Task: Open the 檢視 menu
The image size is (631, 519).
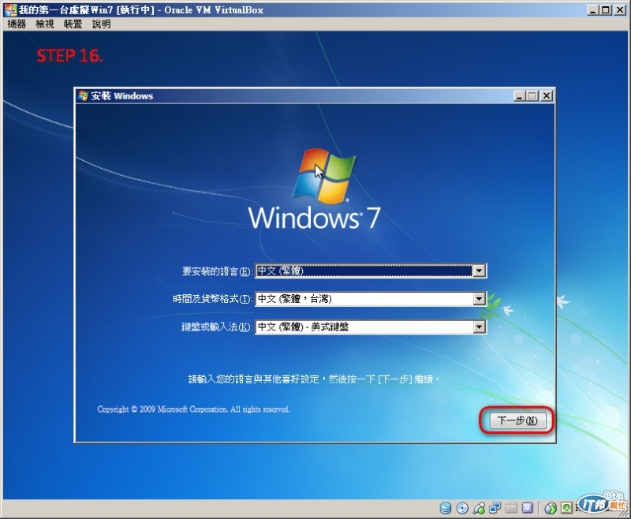Action: click(45, 24)
